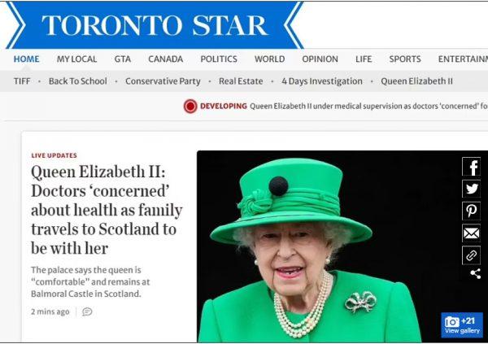The width and height of the screenshot is (488, 344).
Task: Share article via Twitter icon
Action: (471, 189)
